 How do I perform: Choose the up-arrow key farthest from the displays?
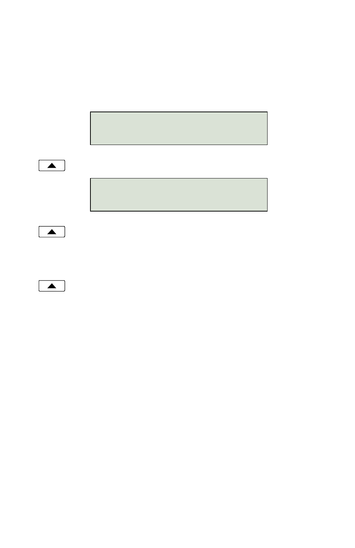[x=52, y=286]
